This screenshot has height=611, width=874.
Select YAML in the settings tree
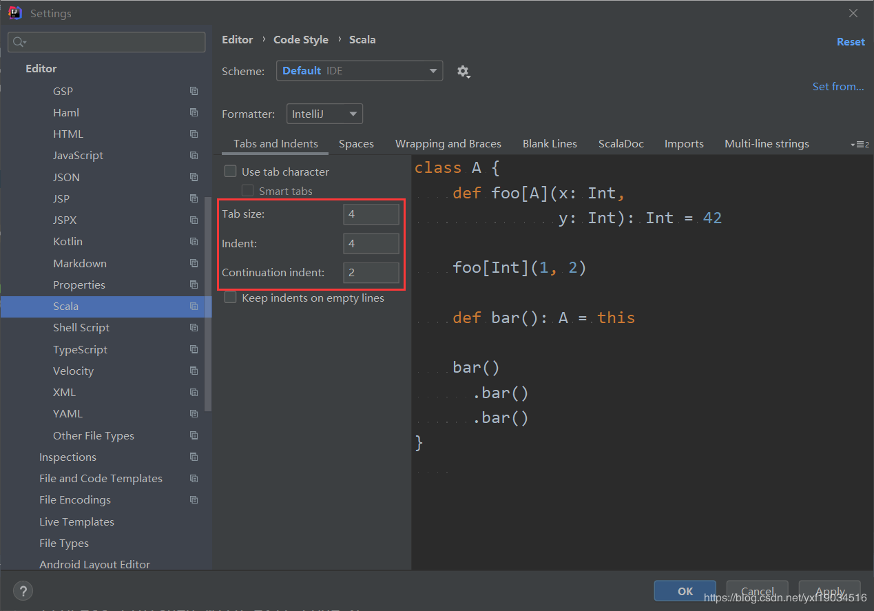click(67, 413)
